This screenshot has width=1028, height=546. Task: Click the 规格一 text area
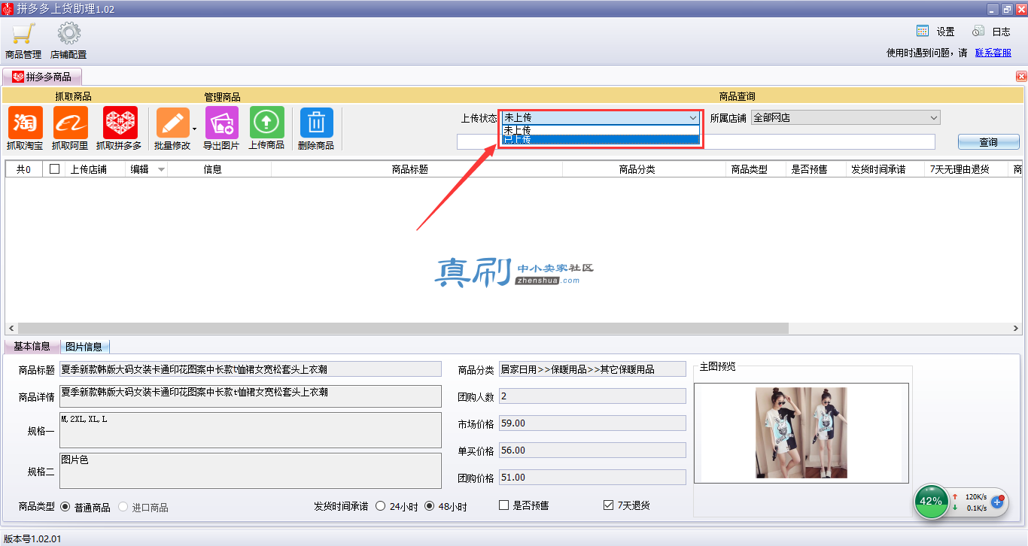[251, 430]
